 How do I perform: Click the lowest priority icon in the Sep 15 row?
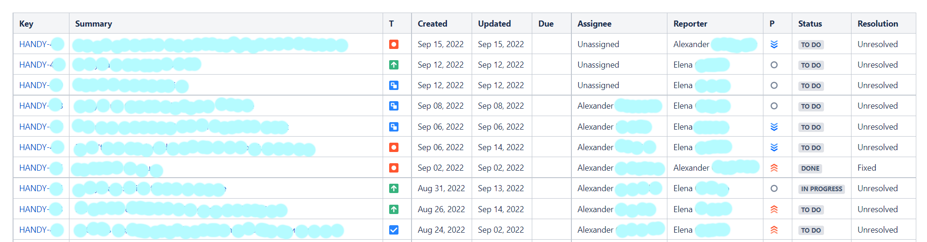pyautogui.click(x=774, y=44)
